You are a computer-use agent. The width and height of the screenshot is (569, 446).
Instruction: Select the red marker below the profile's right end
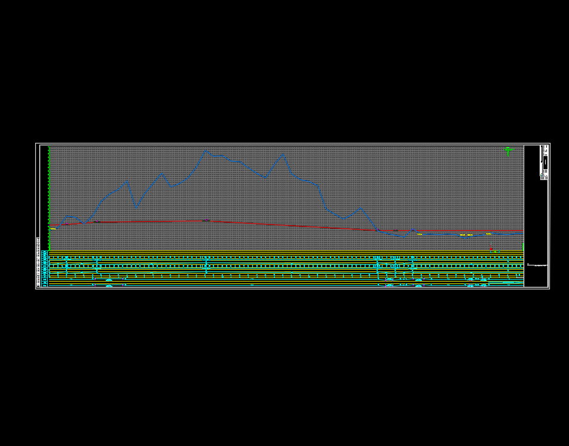[x=491, y=246]
